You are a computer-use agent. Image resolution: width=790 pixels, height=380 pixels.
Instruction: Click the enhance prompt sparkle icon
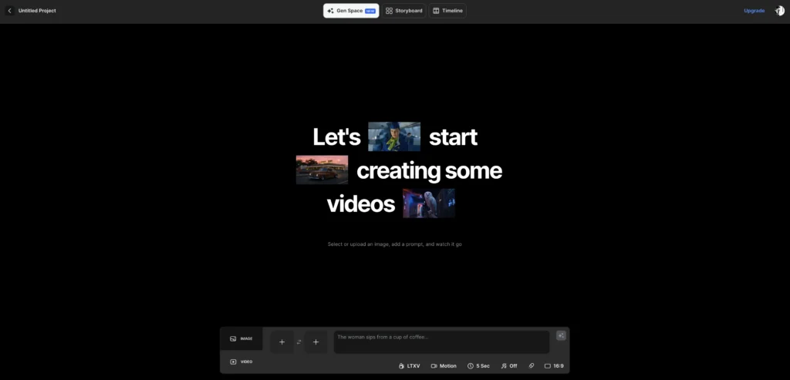click(561, 335)
